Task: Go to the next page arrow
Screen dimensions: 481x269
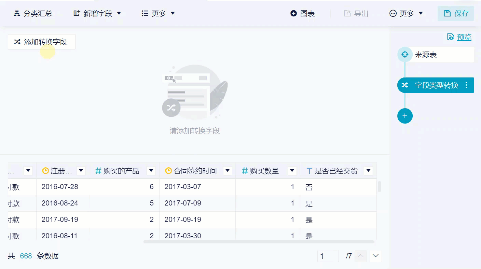Action: click(376, 256)
